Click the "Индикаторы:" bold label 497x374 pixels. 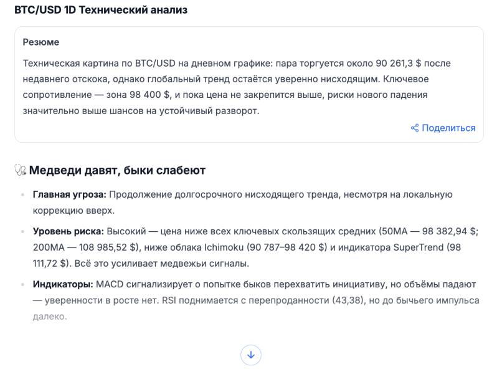pos(62,284)
